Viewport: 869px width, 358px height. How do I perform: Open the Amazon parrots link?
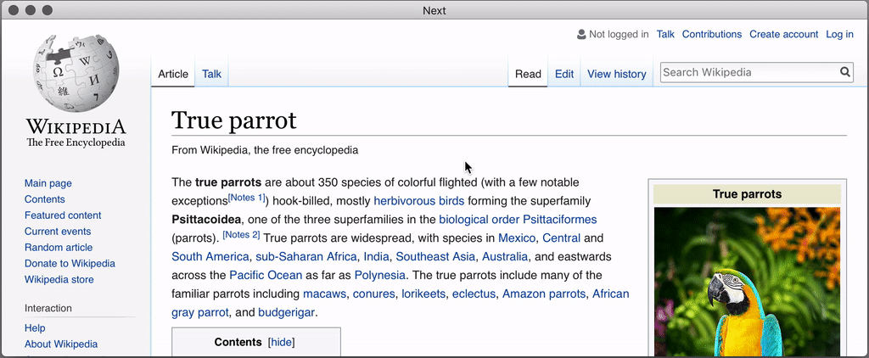(x=544, y=294)
